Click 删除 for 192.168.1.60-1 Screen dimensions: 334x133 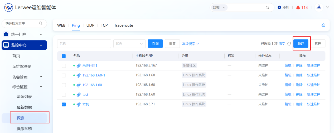[299, 75]
